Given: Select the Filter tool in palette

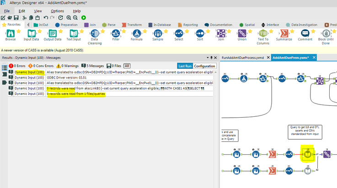Looking at the screenshot, I should click(x=116, y=35).
